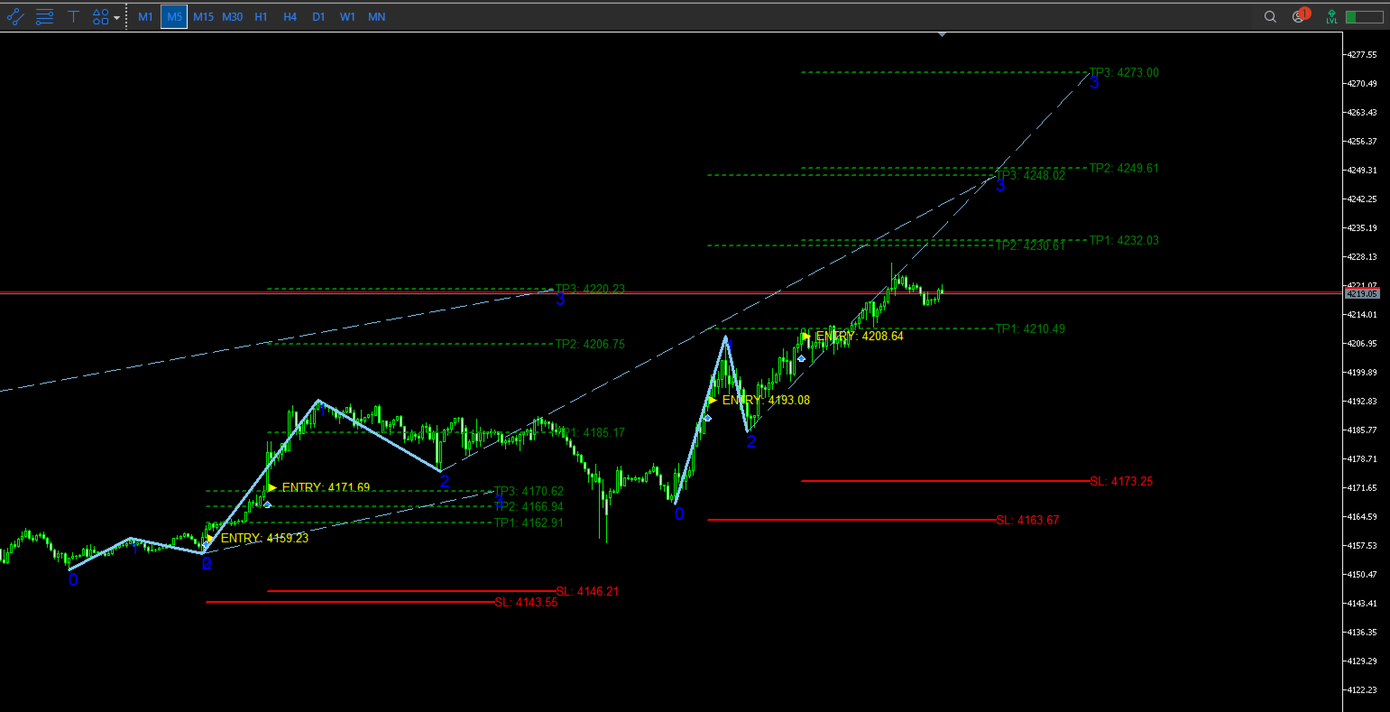
Task: Click the ENTRY: 4208.64 text
Action: 860,336
